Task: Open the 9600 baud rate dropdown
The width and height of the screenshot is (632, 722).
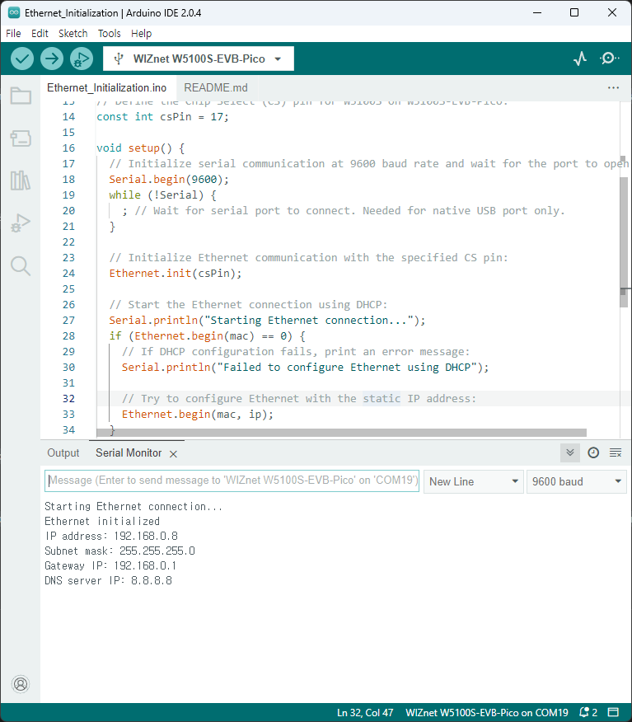Action: pos(576,481)
